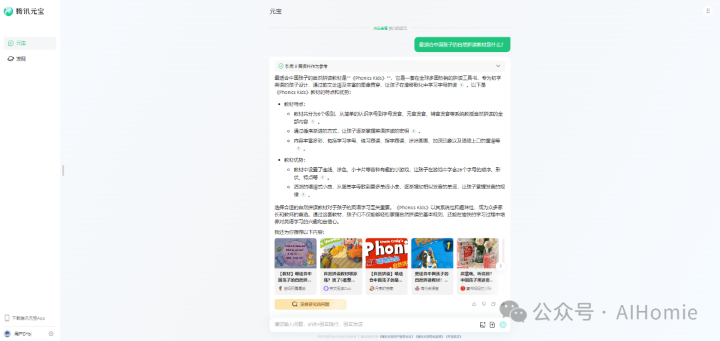Viewport: 720px width, 341px height.
Task: Open the 元宝 sidebar item
Action: [30, 43]
